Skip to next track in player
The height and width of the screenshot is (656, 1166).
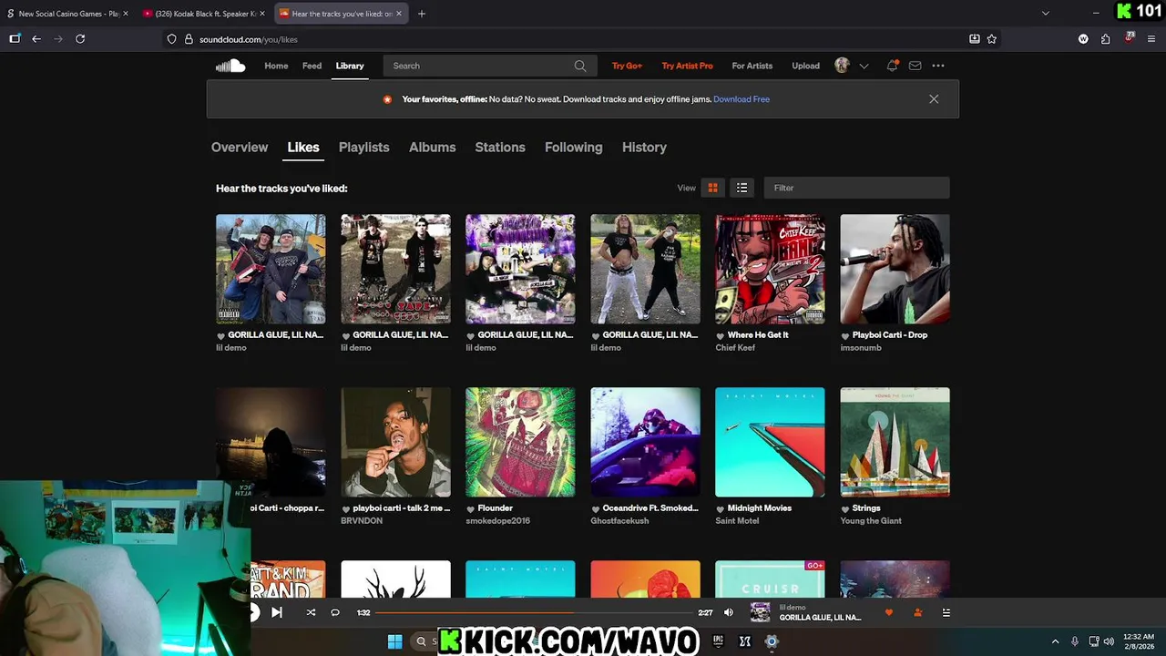(x=277, y=612)
